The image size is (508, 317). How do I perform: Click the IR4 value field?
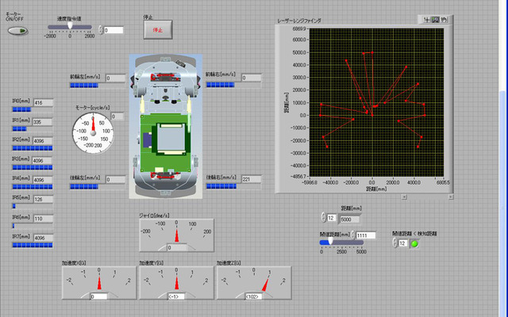click(43, 180)
